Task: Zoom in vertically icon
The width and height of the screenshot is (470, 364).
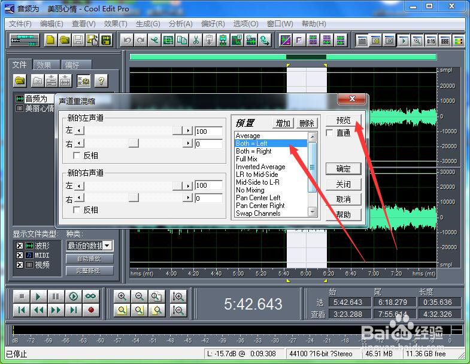Action: [x=178, y=296]
